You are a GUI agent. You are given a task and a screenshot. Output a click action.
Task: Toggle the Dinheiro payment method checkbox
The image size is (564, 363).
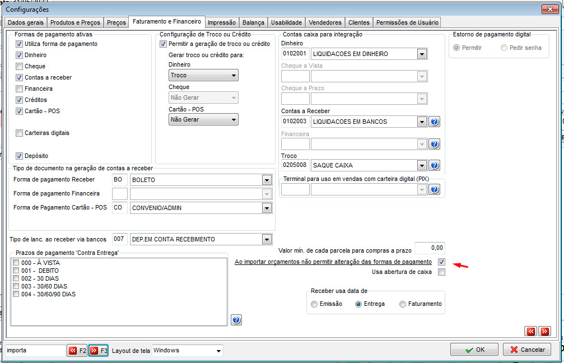(x=20, y=55)
